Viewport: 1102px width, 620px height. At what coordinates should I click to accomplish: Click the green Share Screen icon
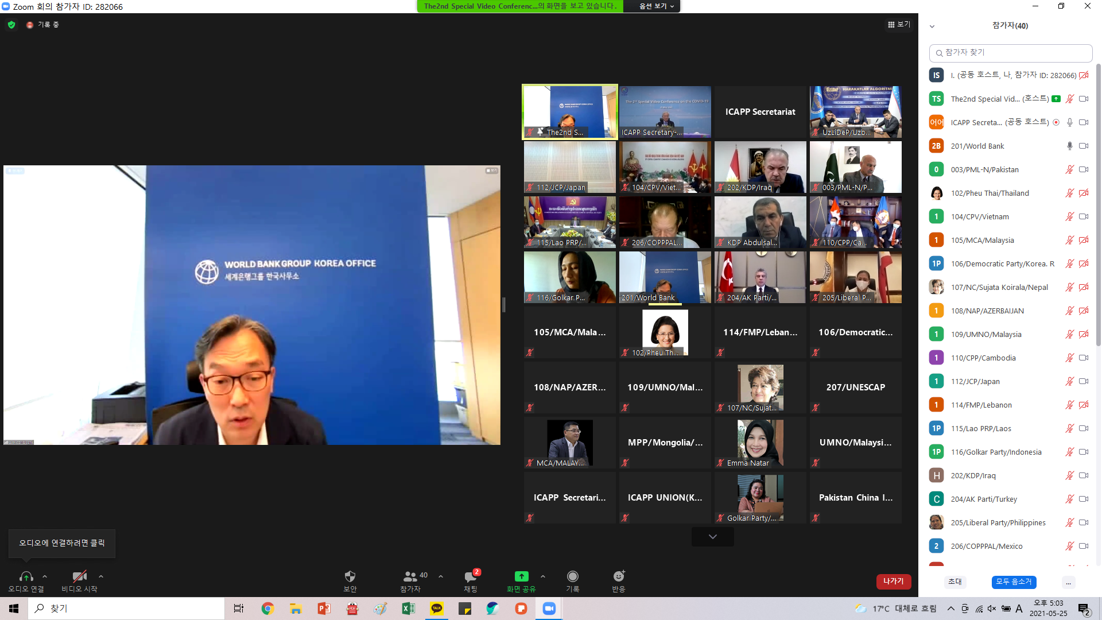(521, 576)
